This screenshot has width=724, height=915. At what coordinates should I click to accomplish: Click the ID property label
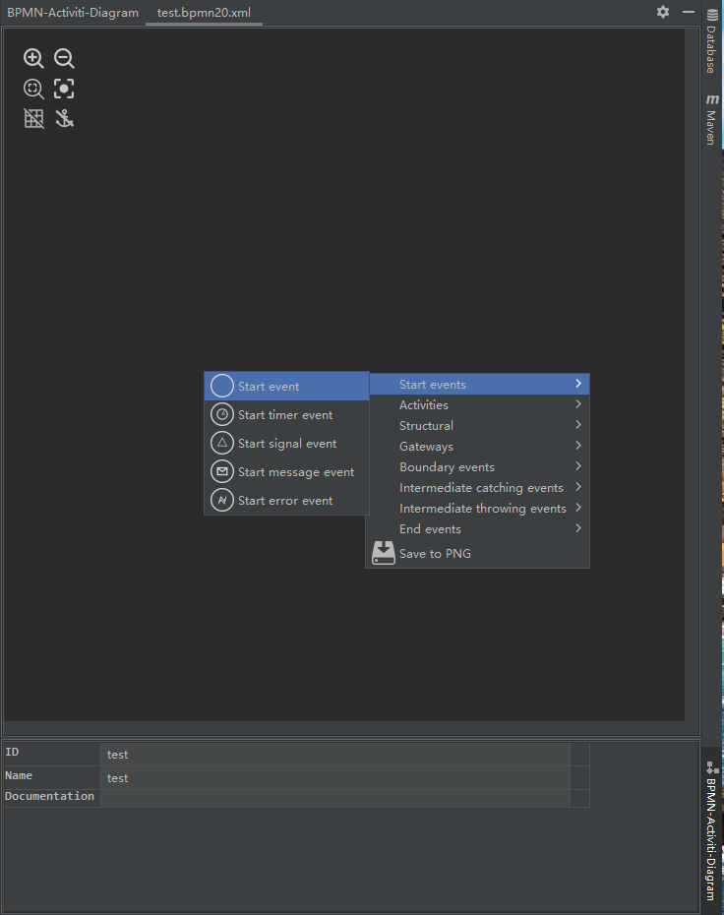[12, 752]
